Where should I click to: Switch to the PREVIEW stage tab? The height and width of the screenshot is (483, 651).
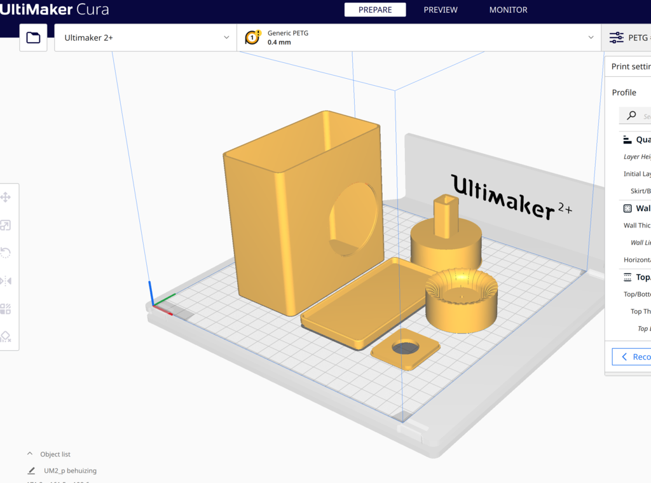coord(441,10)
